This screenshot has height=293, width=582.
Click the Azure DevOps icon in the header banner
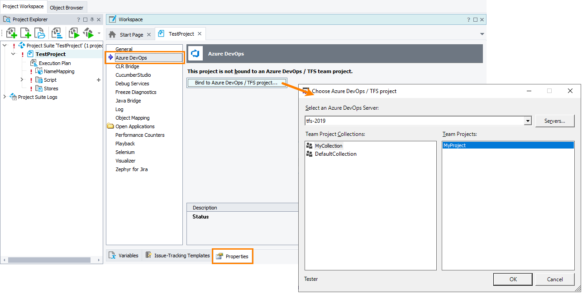[195, 53]
